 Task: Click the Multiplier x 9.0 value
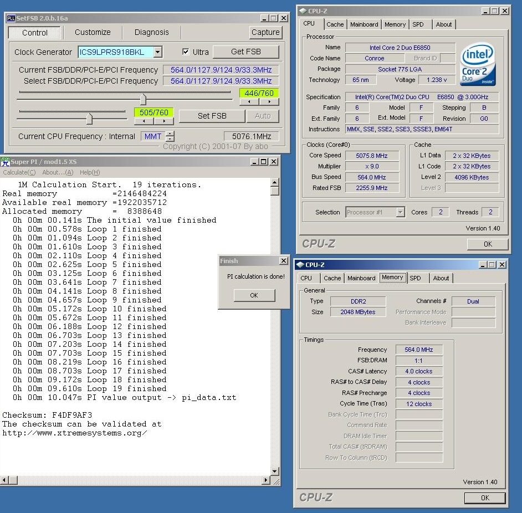coord(372,166)
